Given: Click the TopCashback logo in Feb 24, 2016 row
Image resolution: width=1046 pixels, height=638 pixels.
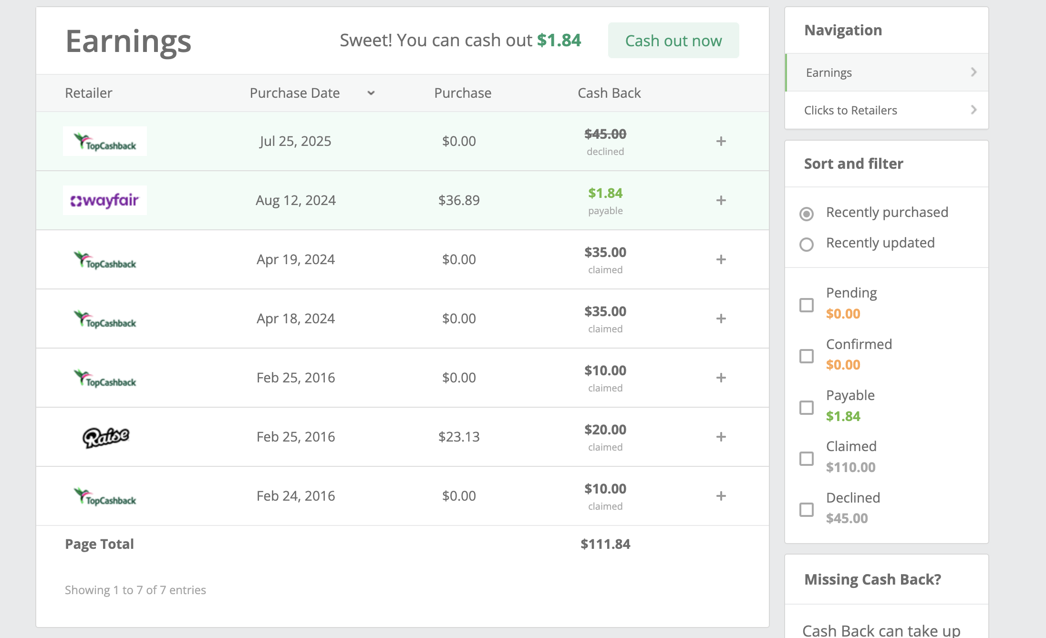Looking at the screenshot, I should [x=105, y=496].
